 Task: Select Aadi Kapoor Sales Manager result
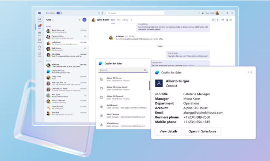pos(123,106)
